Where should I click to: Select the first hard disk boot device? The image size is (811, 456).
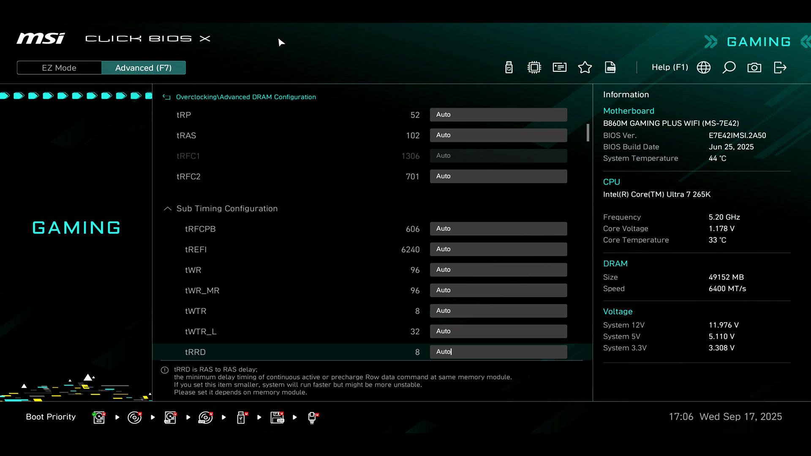click(x=99, y=417)
